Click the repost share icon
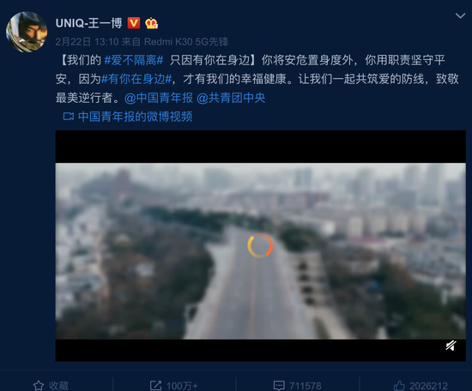Screen dimensions: 472x391 coord(156,386)
